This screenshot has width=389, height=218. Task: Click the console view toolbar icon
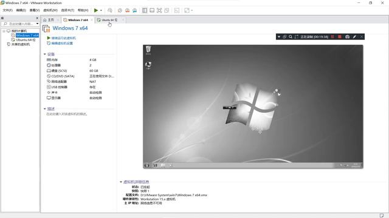177,10
